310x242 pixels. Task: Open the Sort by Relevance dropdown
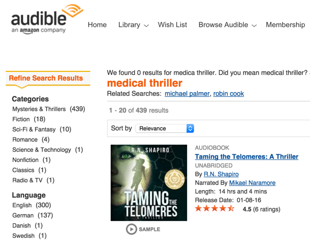[x=166, y=128]
